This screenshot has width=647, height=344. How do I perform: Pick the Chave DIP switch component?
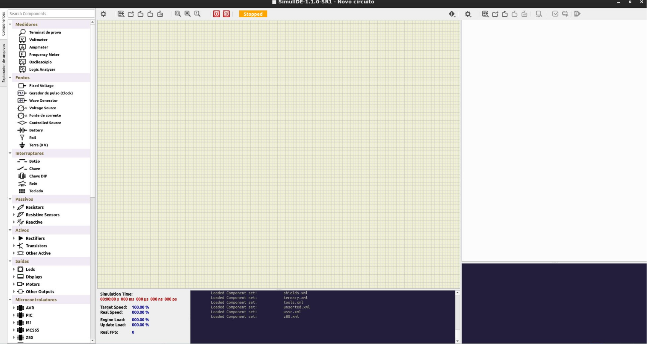pos(38,176)
